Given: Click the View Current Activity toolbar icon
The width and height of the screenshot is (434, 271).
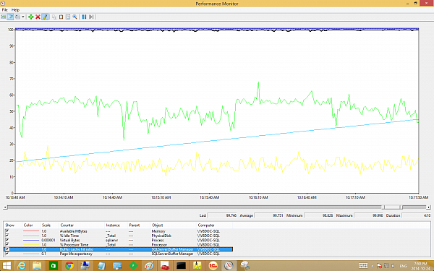Looking at the screenshot, I should pyautogui.click(x=4, y=17).
